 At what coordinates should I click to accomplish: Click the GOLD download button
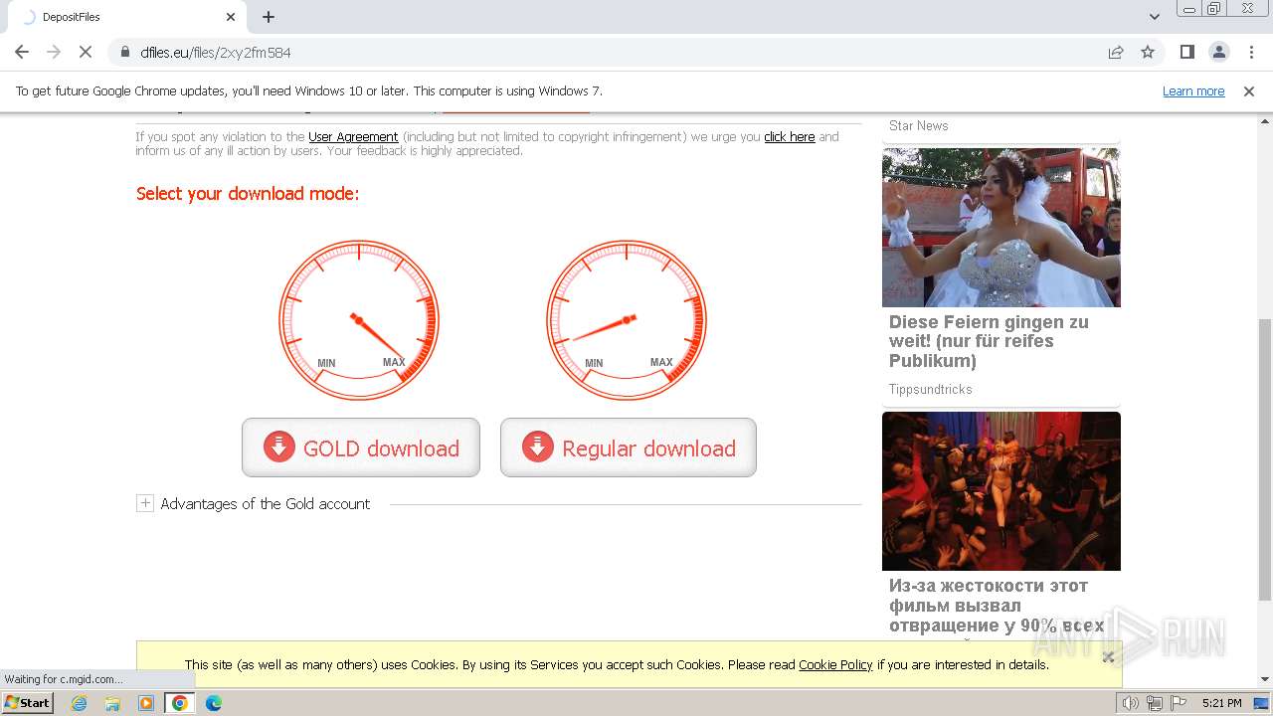361,447
